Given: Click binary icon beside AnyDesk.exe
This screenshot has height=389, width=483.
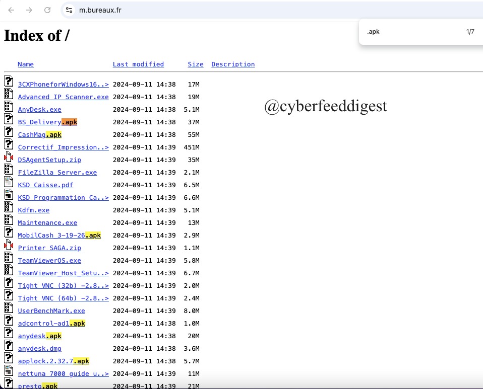Looking at the screenshot, I should (9, 106).
